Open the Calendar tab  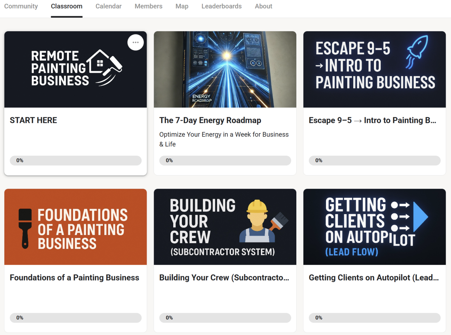coord(108,6)
